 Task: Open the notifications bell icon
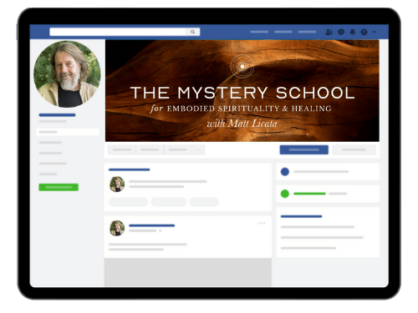[353, 32]
